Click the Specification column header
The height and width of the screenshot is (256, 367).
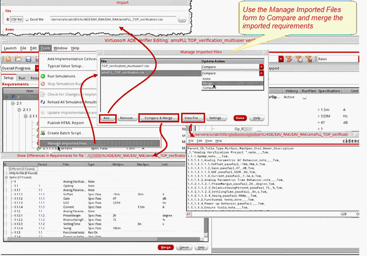point(329,91)
